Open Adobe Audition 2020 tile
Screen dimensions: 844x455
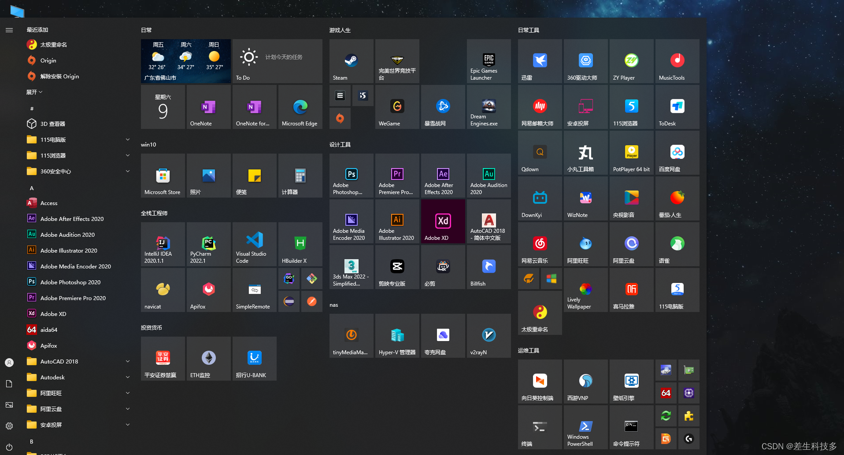489,176
